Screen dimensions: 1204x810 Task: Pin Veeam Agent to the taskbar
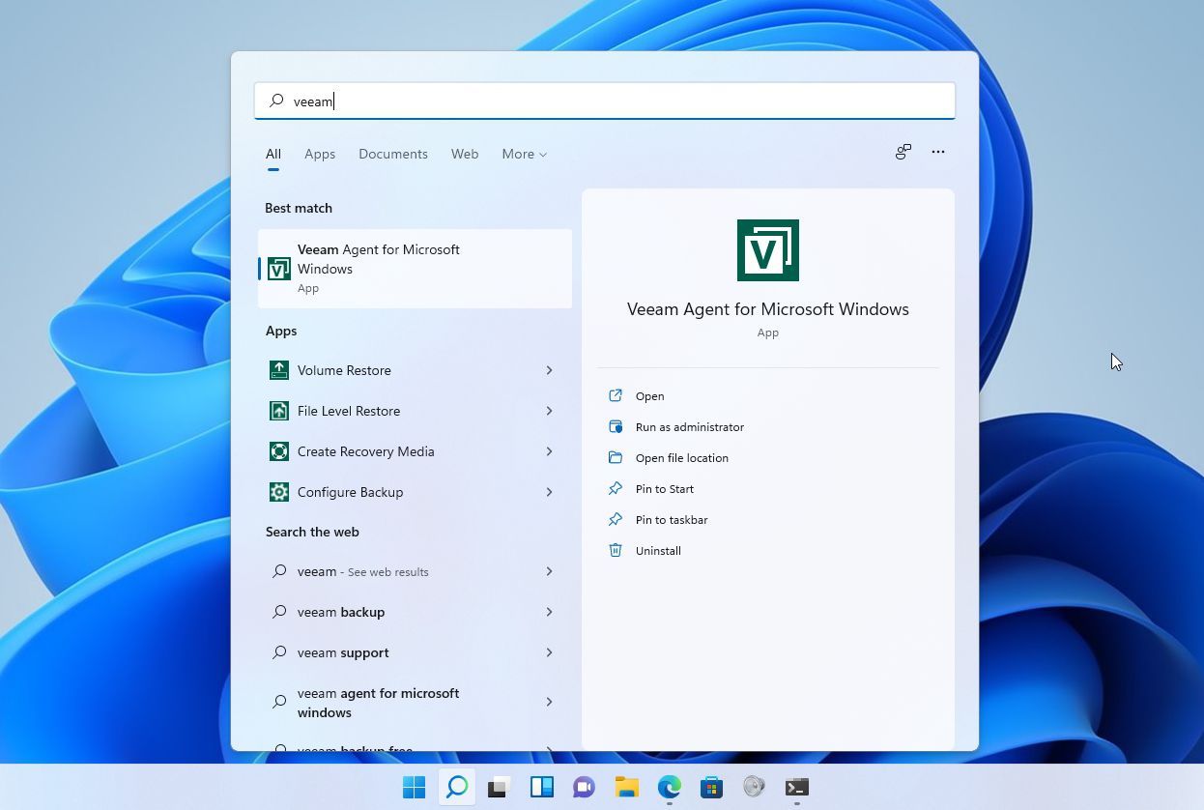[672, 519]
